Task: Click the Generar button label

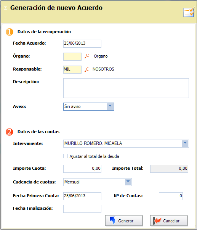Action: point(126,221)
